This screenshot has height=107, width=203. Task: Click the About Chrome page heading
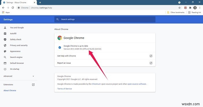point(61,29)
